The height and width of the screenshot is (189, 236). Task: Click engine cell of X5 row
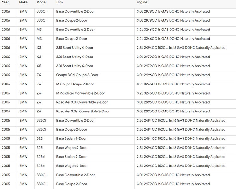[173, 66]
